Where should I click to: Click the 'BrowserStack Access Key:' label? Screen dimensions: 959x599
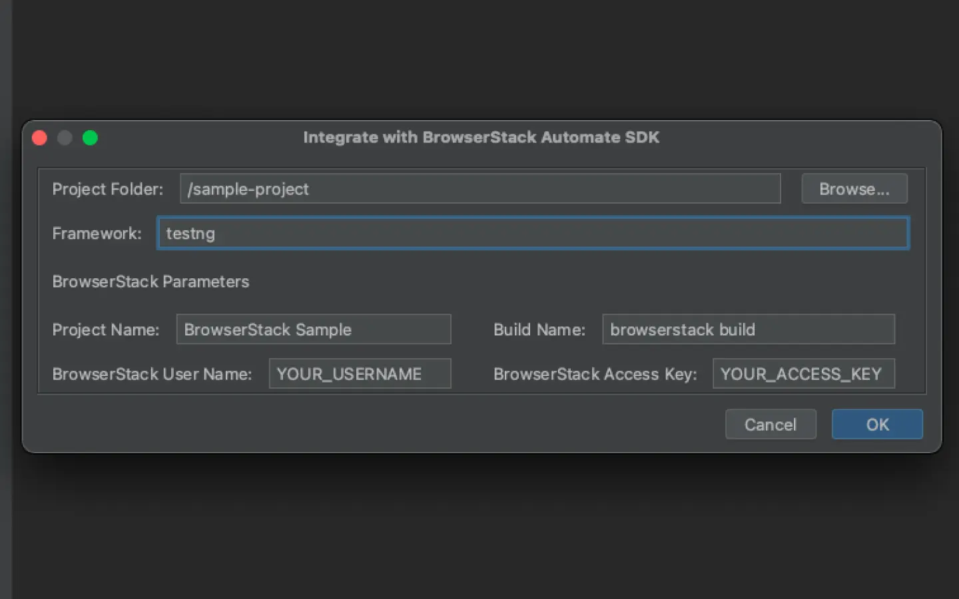click(595, 374)
